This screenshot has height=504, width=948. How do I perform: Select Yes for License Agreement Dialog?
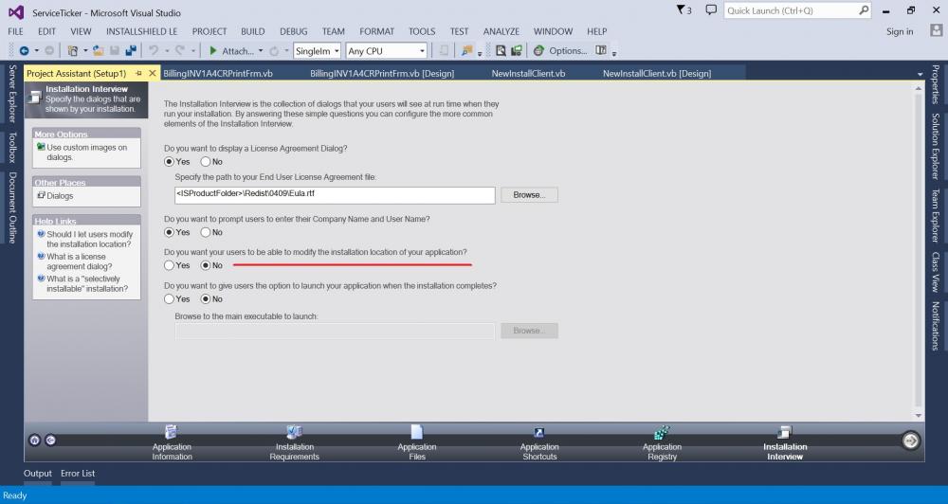pyautogui.click(x=170, y=162)
